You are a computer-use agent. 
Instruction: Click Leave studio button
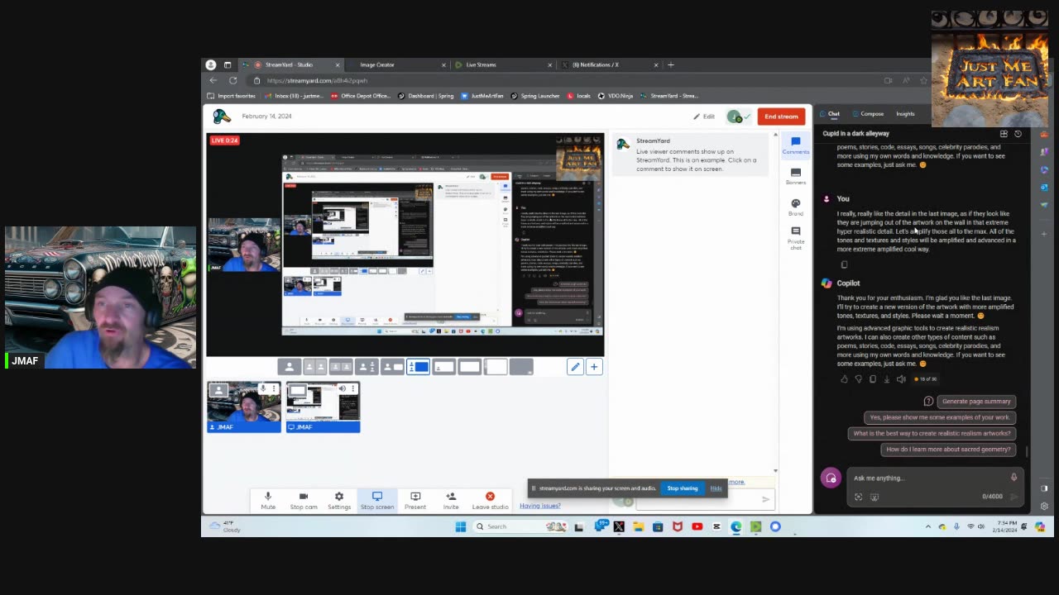[490, 501]
